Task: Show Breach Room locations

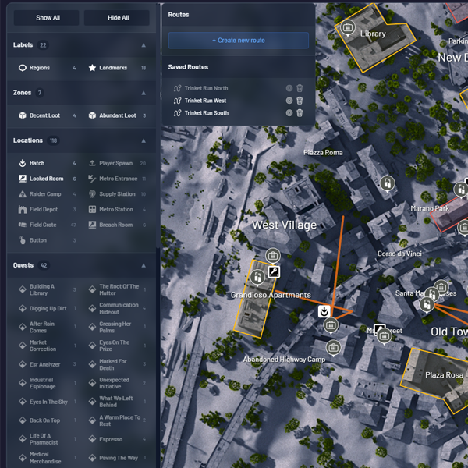Action: pyautogui.click(x=117, y=225)
